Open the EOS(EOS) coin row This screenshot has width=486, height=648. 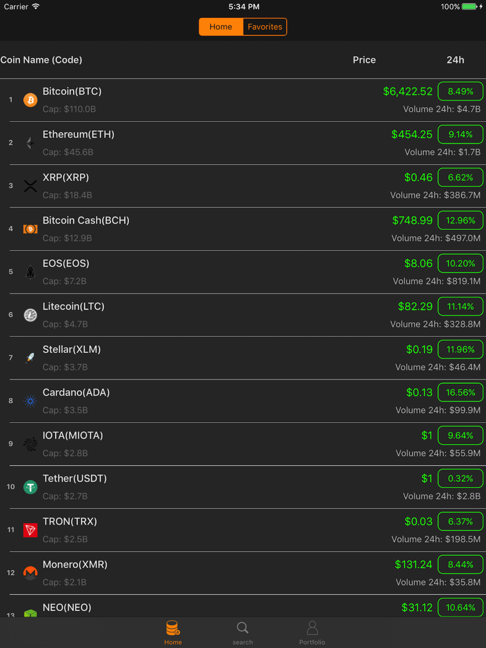click(x=243, y=272)
